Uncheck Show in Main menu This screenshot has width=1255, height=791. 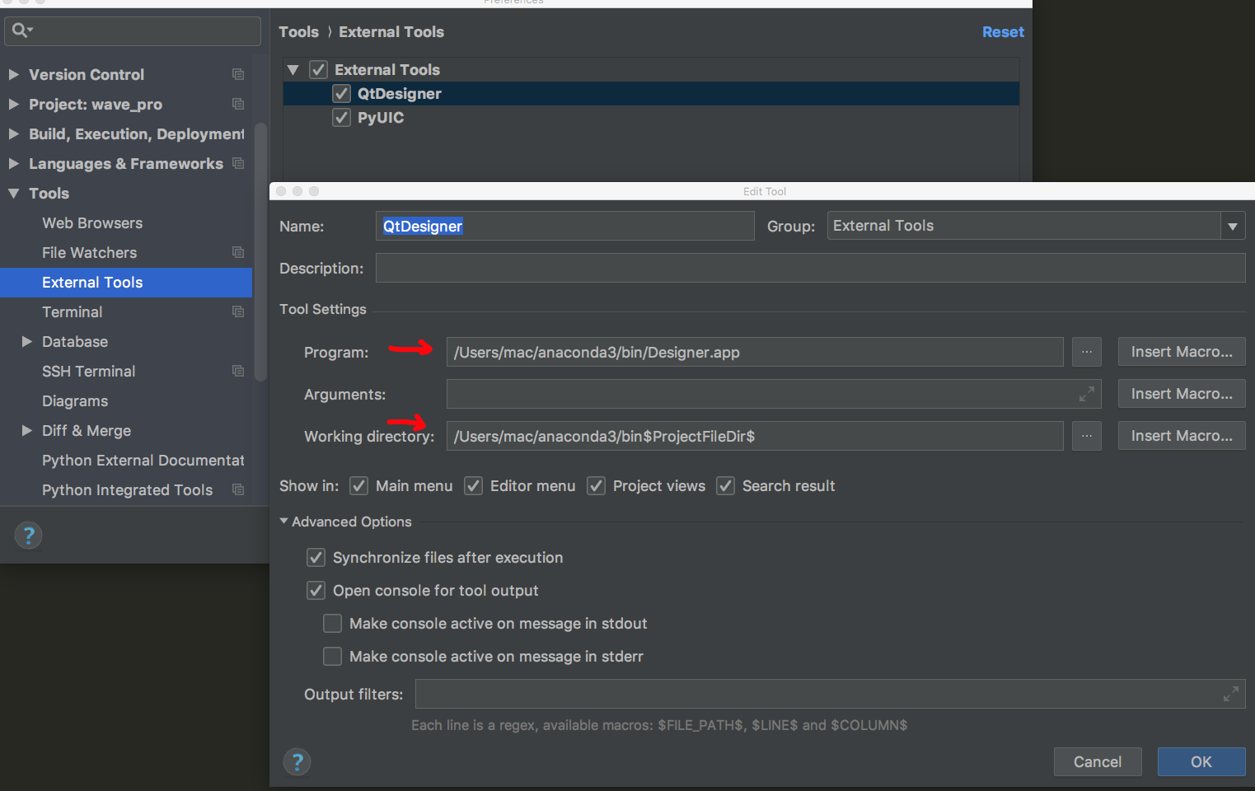point(358,486)
